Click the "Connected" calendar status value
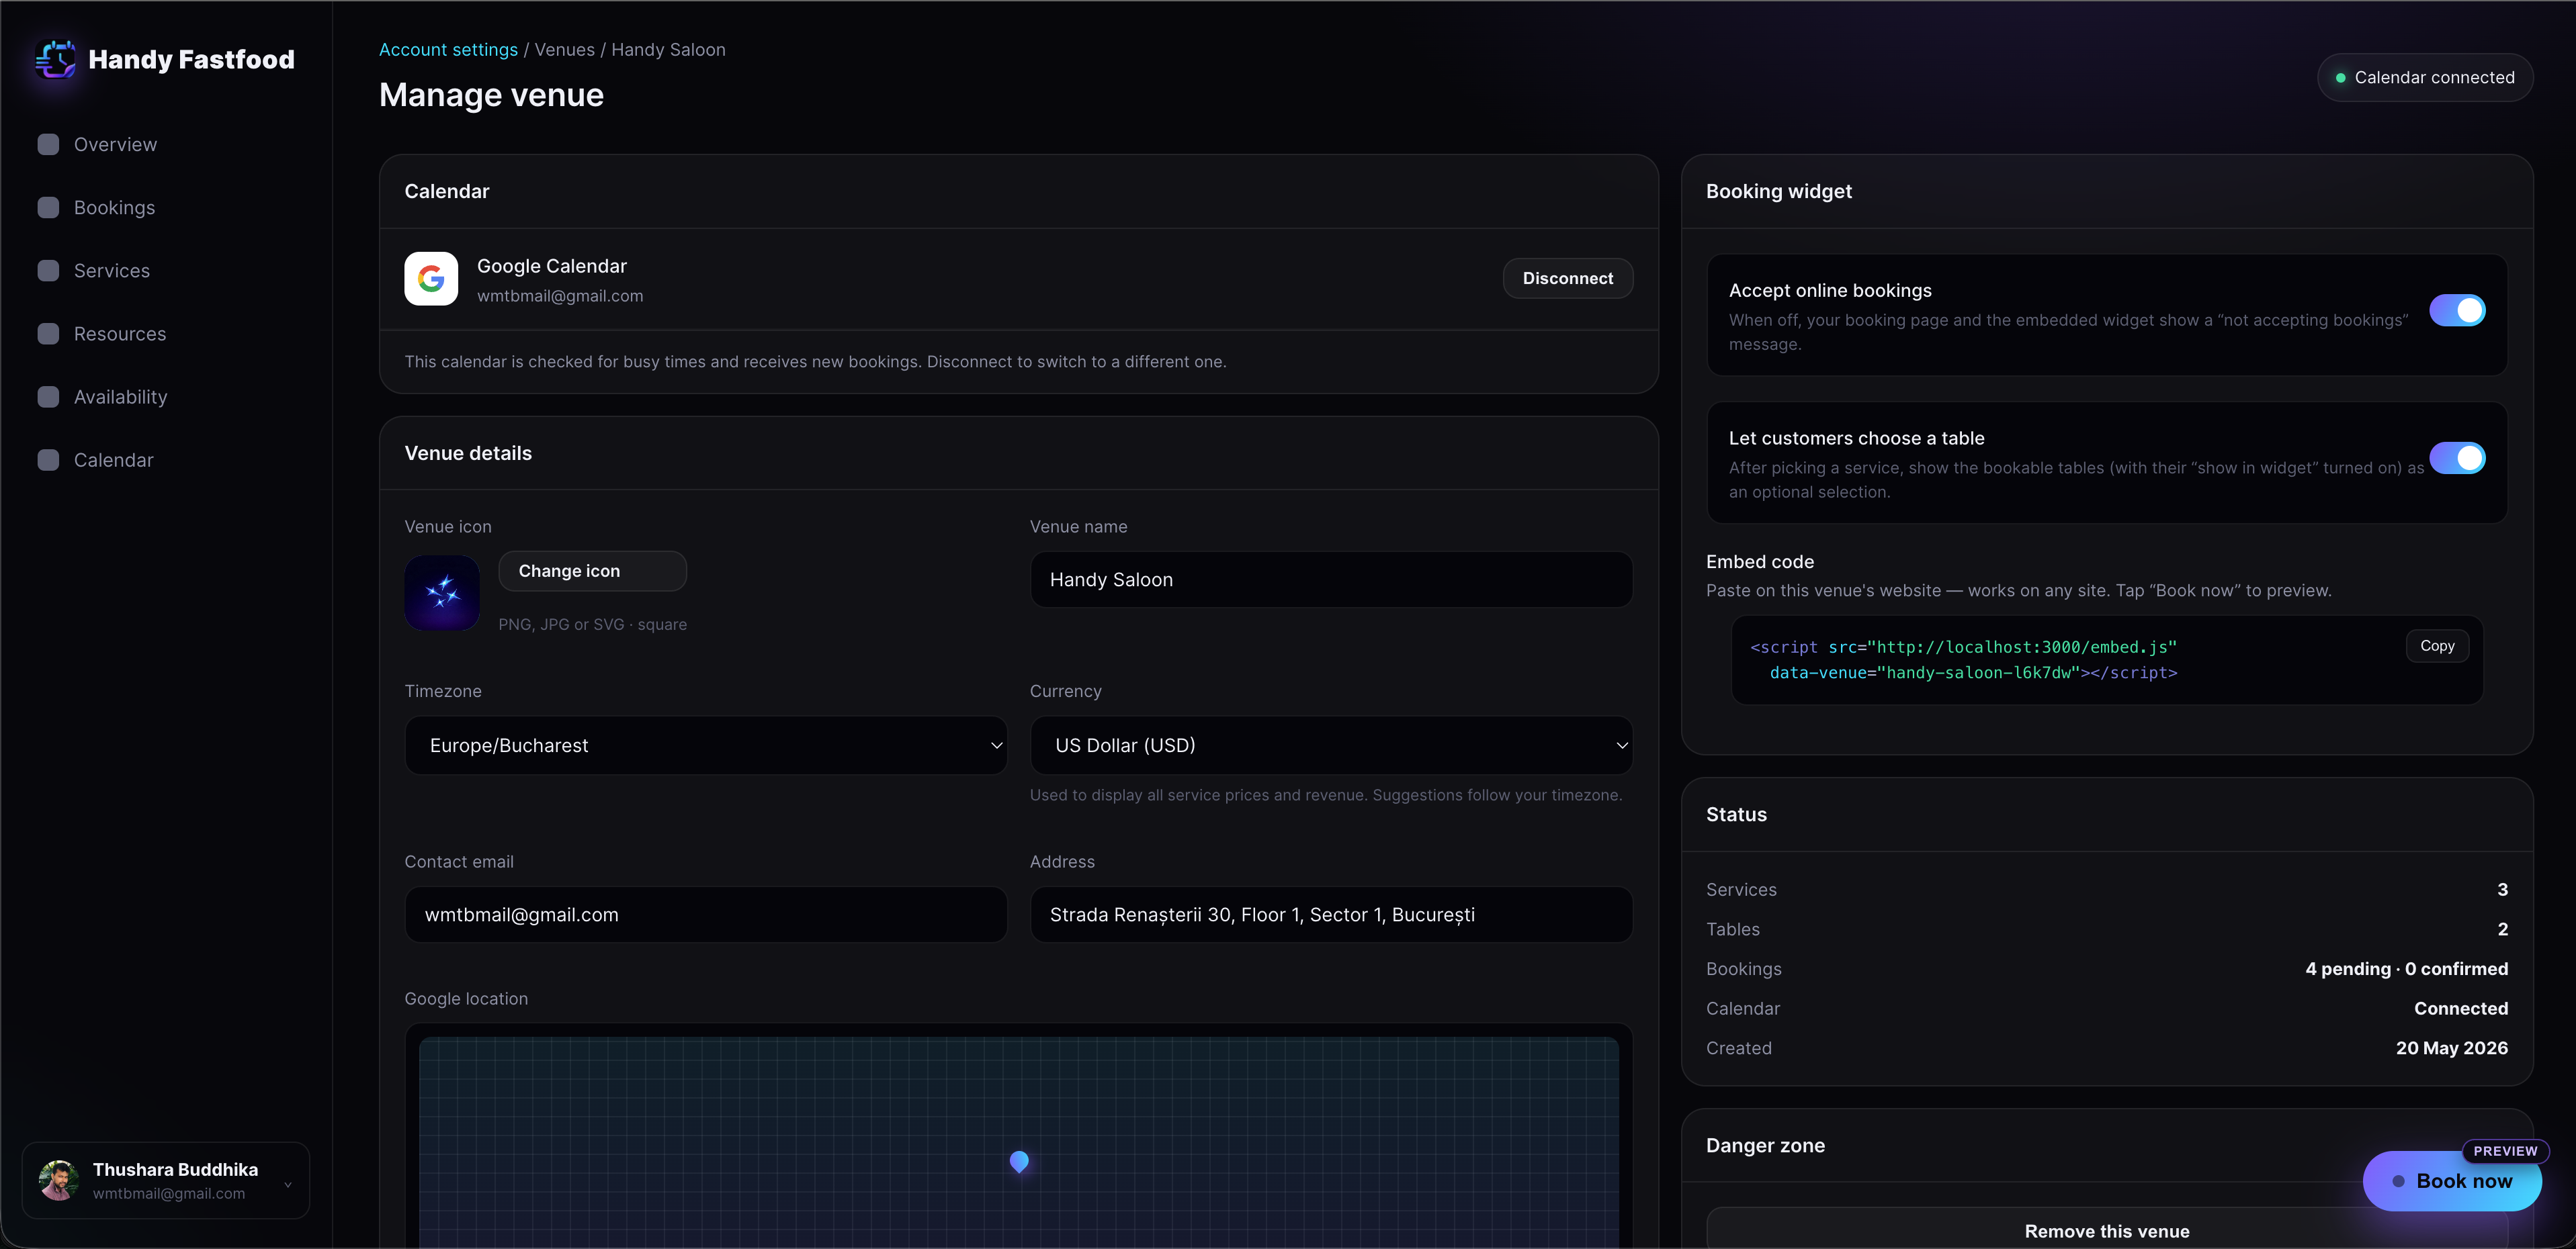Image resolution: width=2576 pixels, height=1249 pixels. click(x=2460, y=1008)
